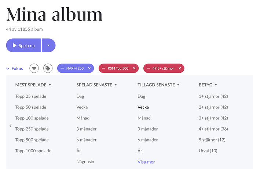Remove the 49.5+ stjärnor filter chip
253x169 pixels.
(x=179, y=68)
